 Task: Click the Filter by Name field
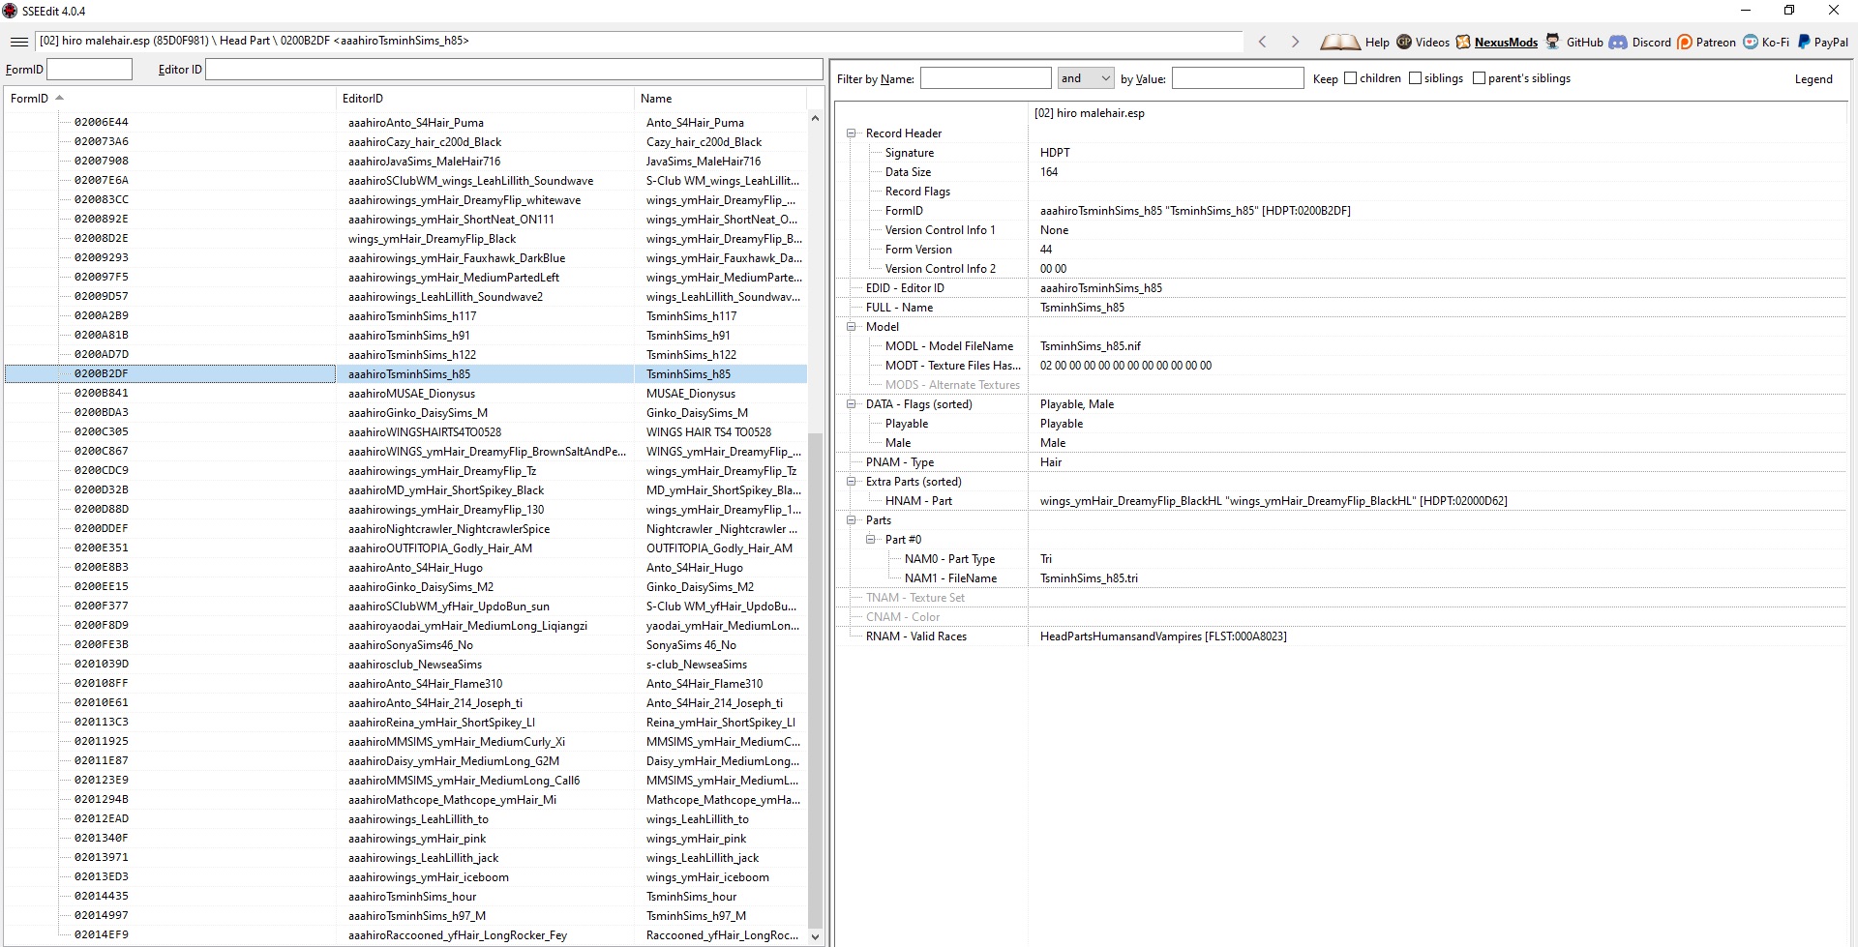pyautogui.click(x=985, y=78)
